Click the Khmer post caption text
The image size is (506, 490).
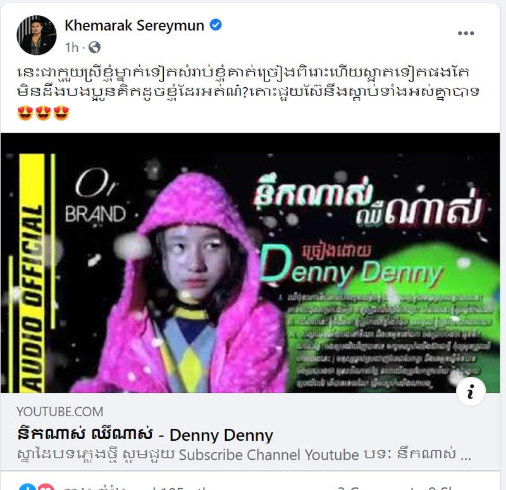click(x=248, y=82)
